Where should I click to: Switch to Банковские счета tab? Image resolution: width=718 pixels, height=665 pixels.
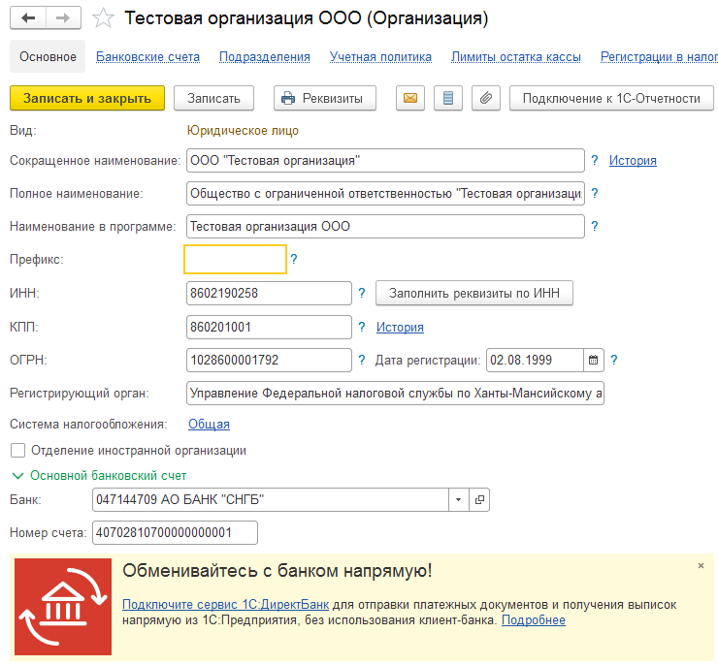[147, 57]
